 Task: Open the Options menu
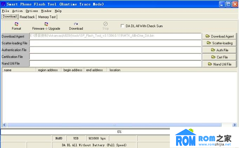tap(32, 11)
